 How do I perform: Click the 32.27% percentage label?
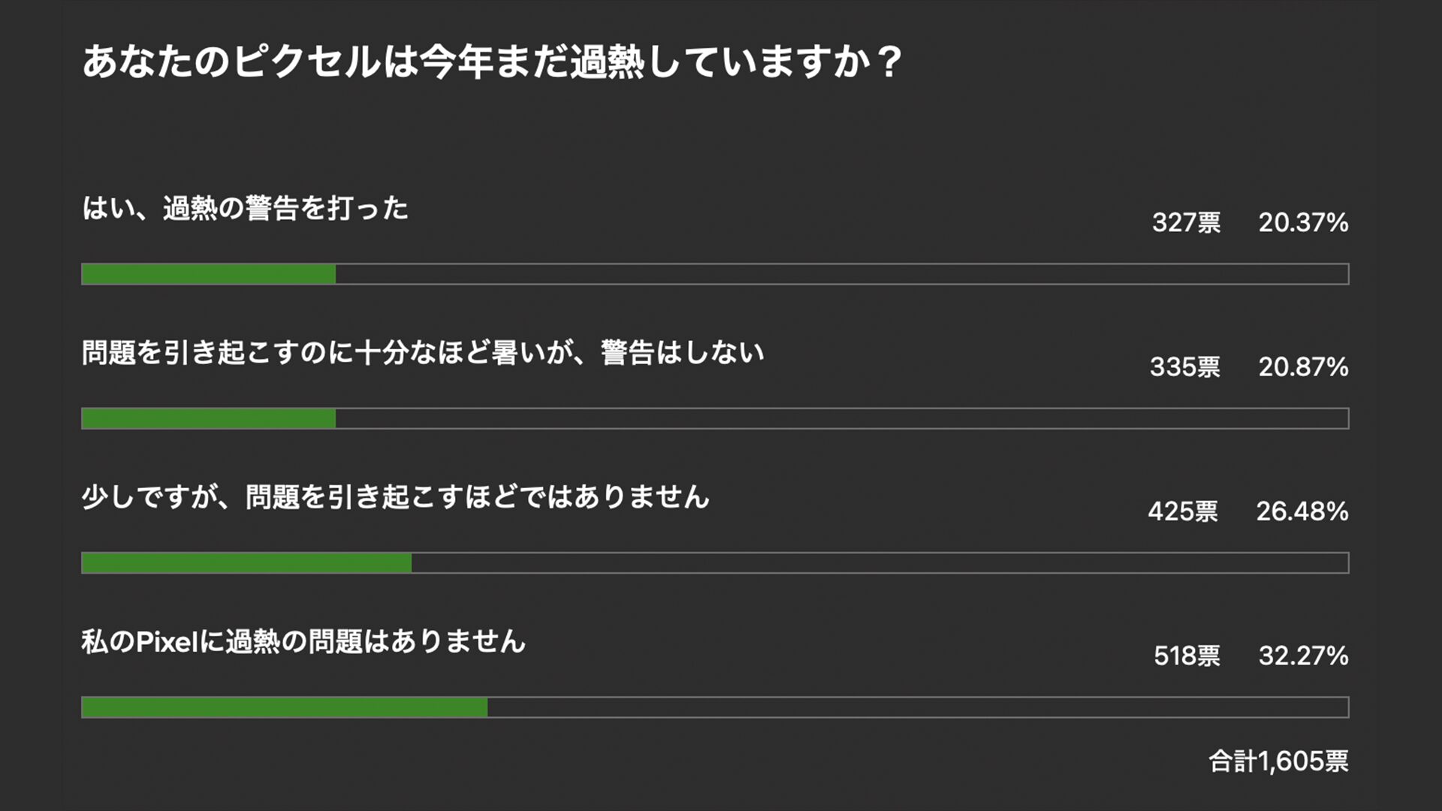(1304, 656)
